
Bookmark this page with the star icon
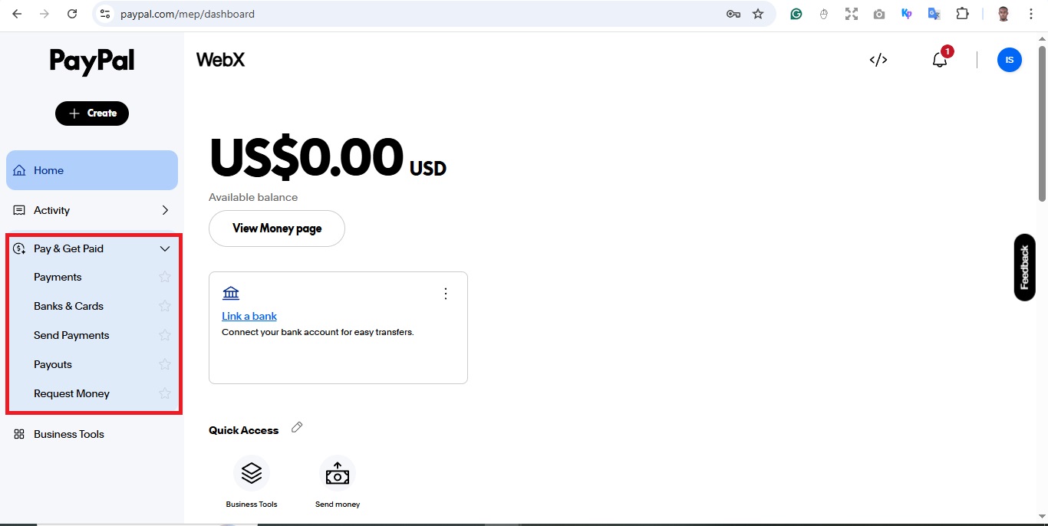point(758,14)
